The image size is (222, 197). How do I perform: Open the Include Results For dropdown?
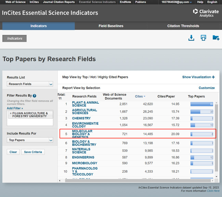pyautogui.click(x=30, y=140)
